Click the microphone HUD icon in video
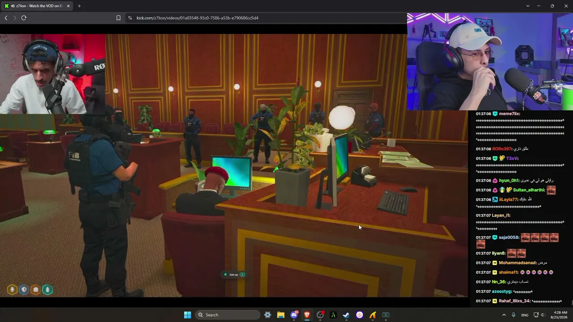Image resolution: width=573 pixels, height=322 pixels. tap(12, 290)
